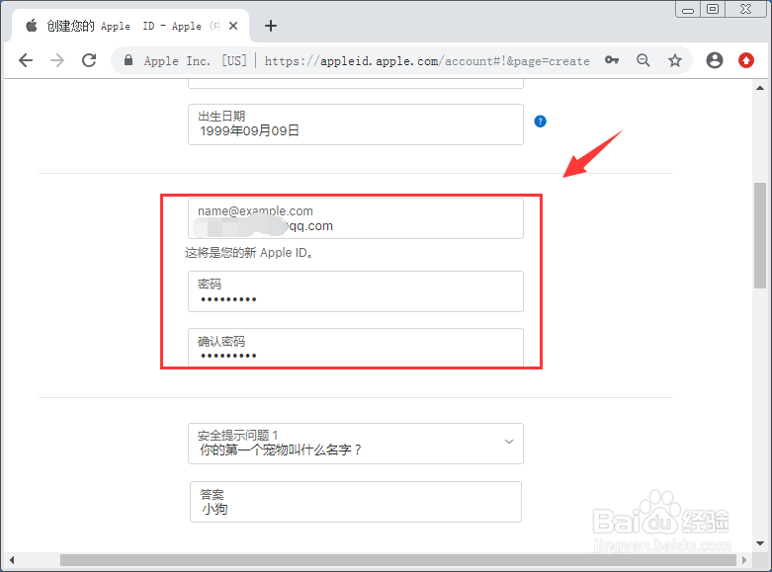Image resolution: width=772 pixels, height=572 pixels.
Task: Edit the 答案 answer field
Action: coord(356,502)
